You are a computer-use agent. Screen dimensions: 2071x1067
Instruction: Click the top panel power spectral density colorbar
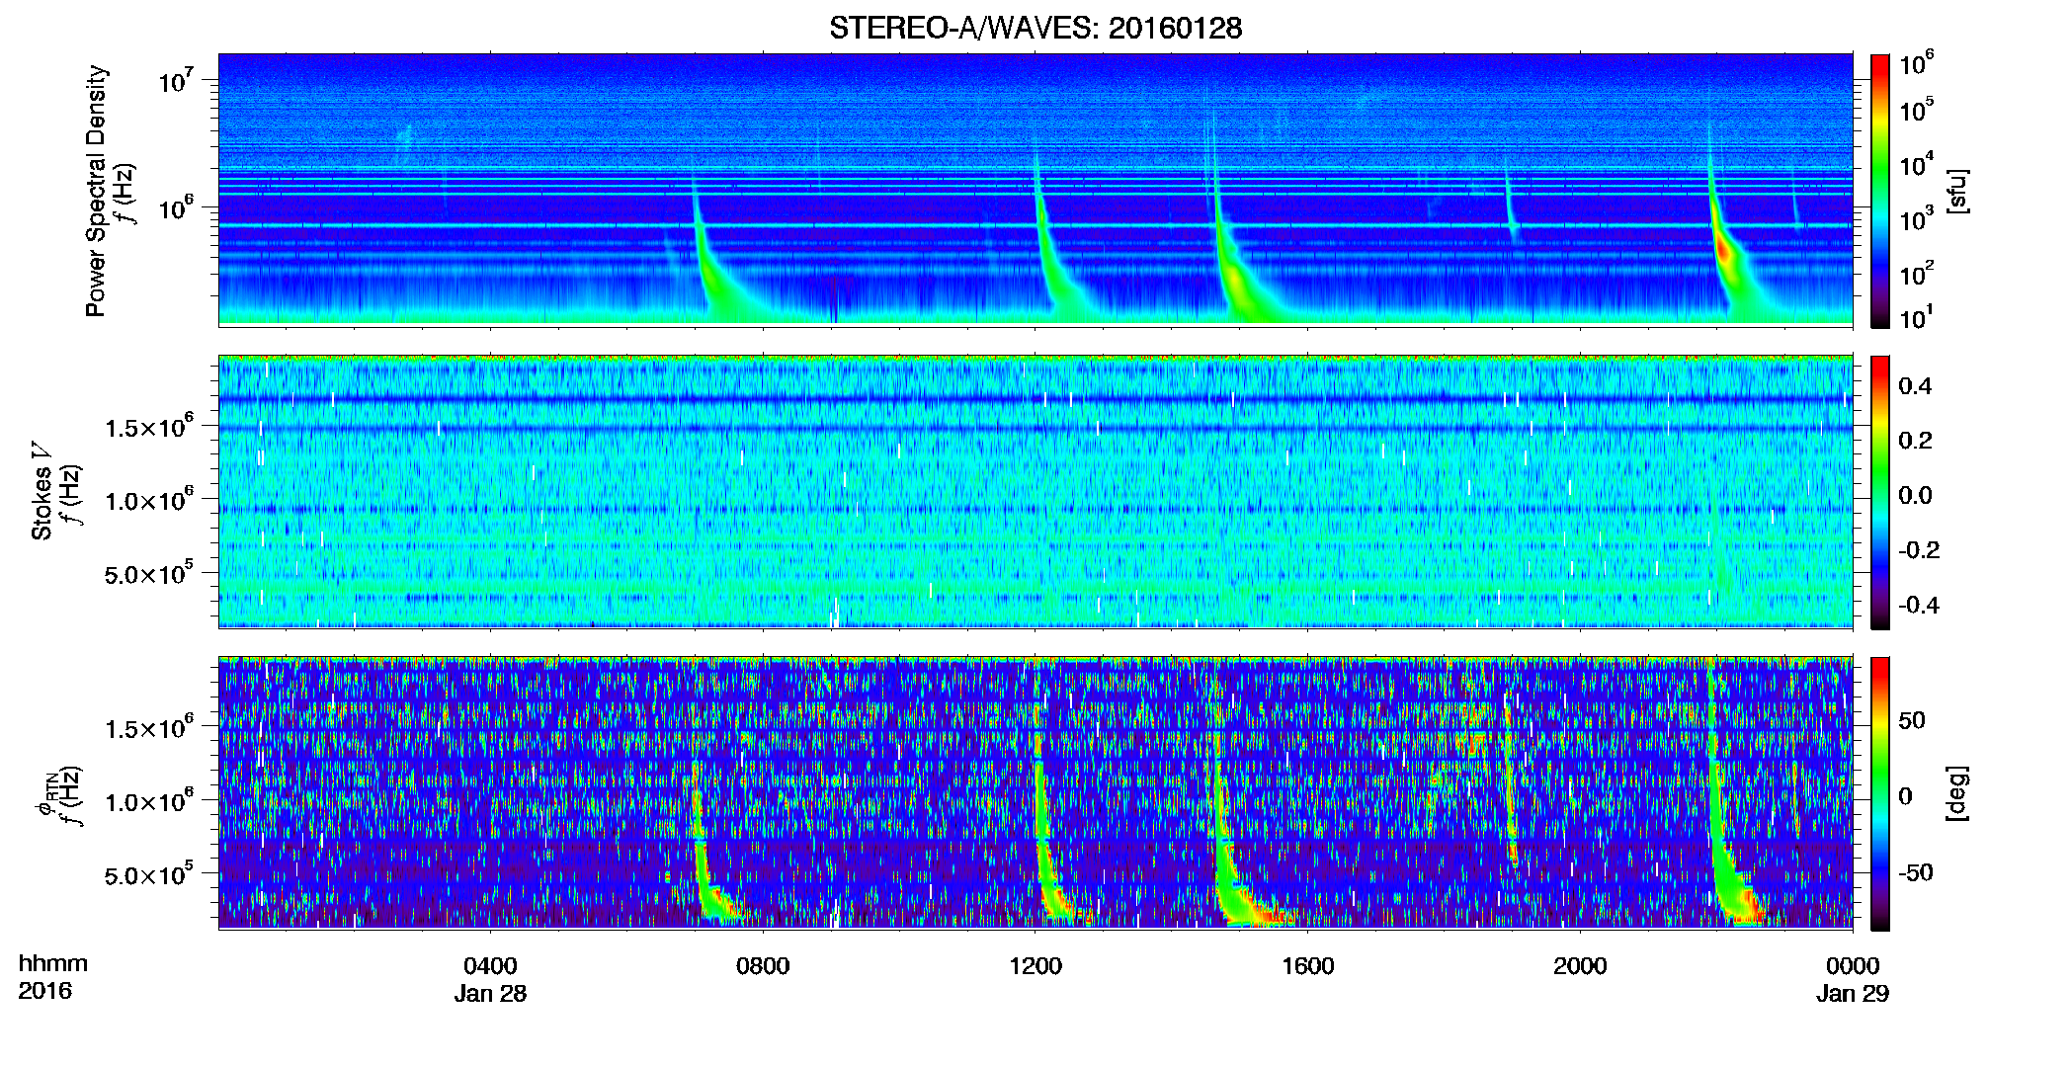click(x=1880, y=191)
